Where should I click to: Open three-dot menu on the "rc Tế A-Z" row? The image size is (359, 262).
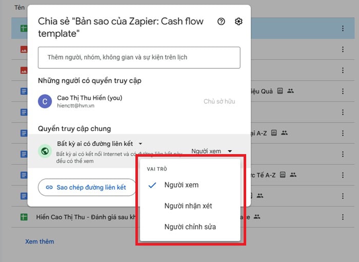click(x=343, y=175)
